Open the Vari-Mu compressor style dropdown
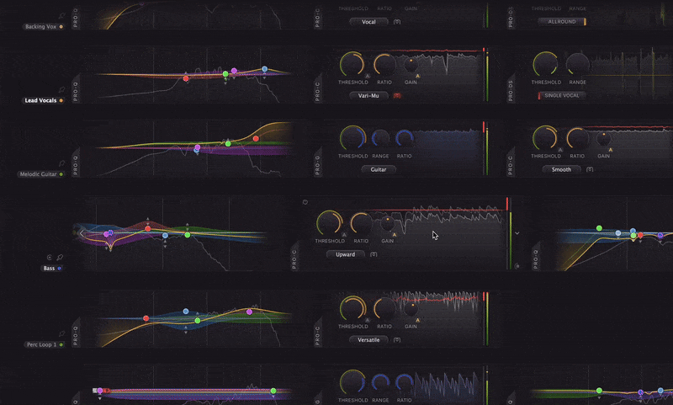 pyautogui.click(x=368, y=95)
